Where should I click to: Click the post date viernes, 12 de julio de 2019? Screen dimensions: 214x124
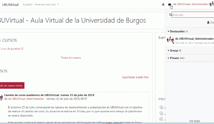pyautogui.click(x=67, y=99)
